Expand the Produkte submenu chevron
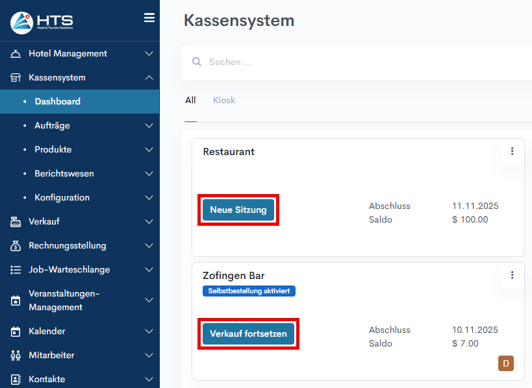This screenshot has height=388, width=532. pos(149,150)
